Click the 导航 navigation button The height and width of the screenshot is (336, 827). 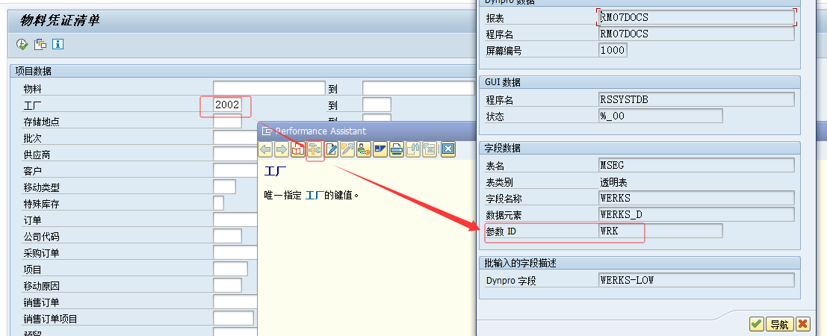(x=778, y=324)
